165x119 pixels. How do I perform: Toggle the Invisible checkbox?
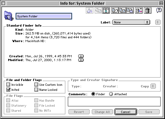coord(8,85)
